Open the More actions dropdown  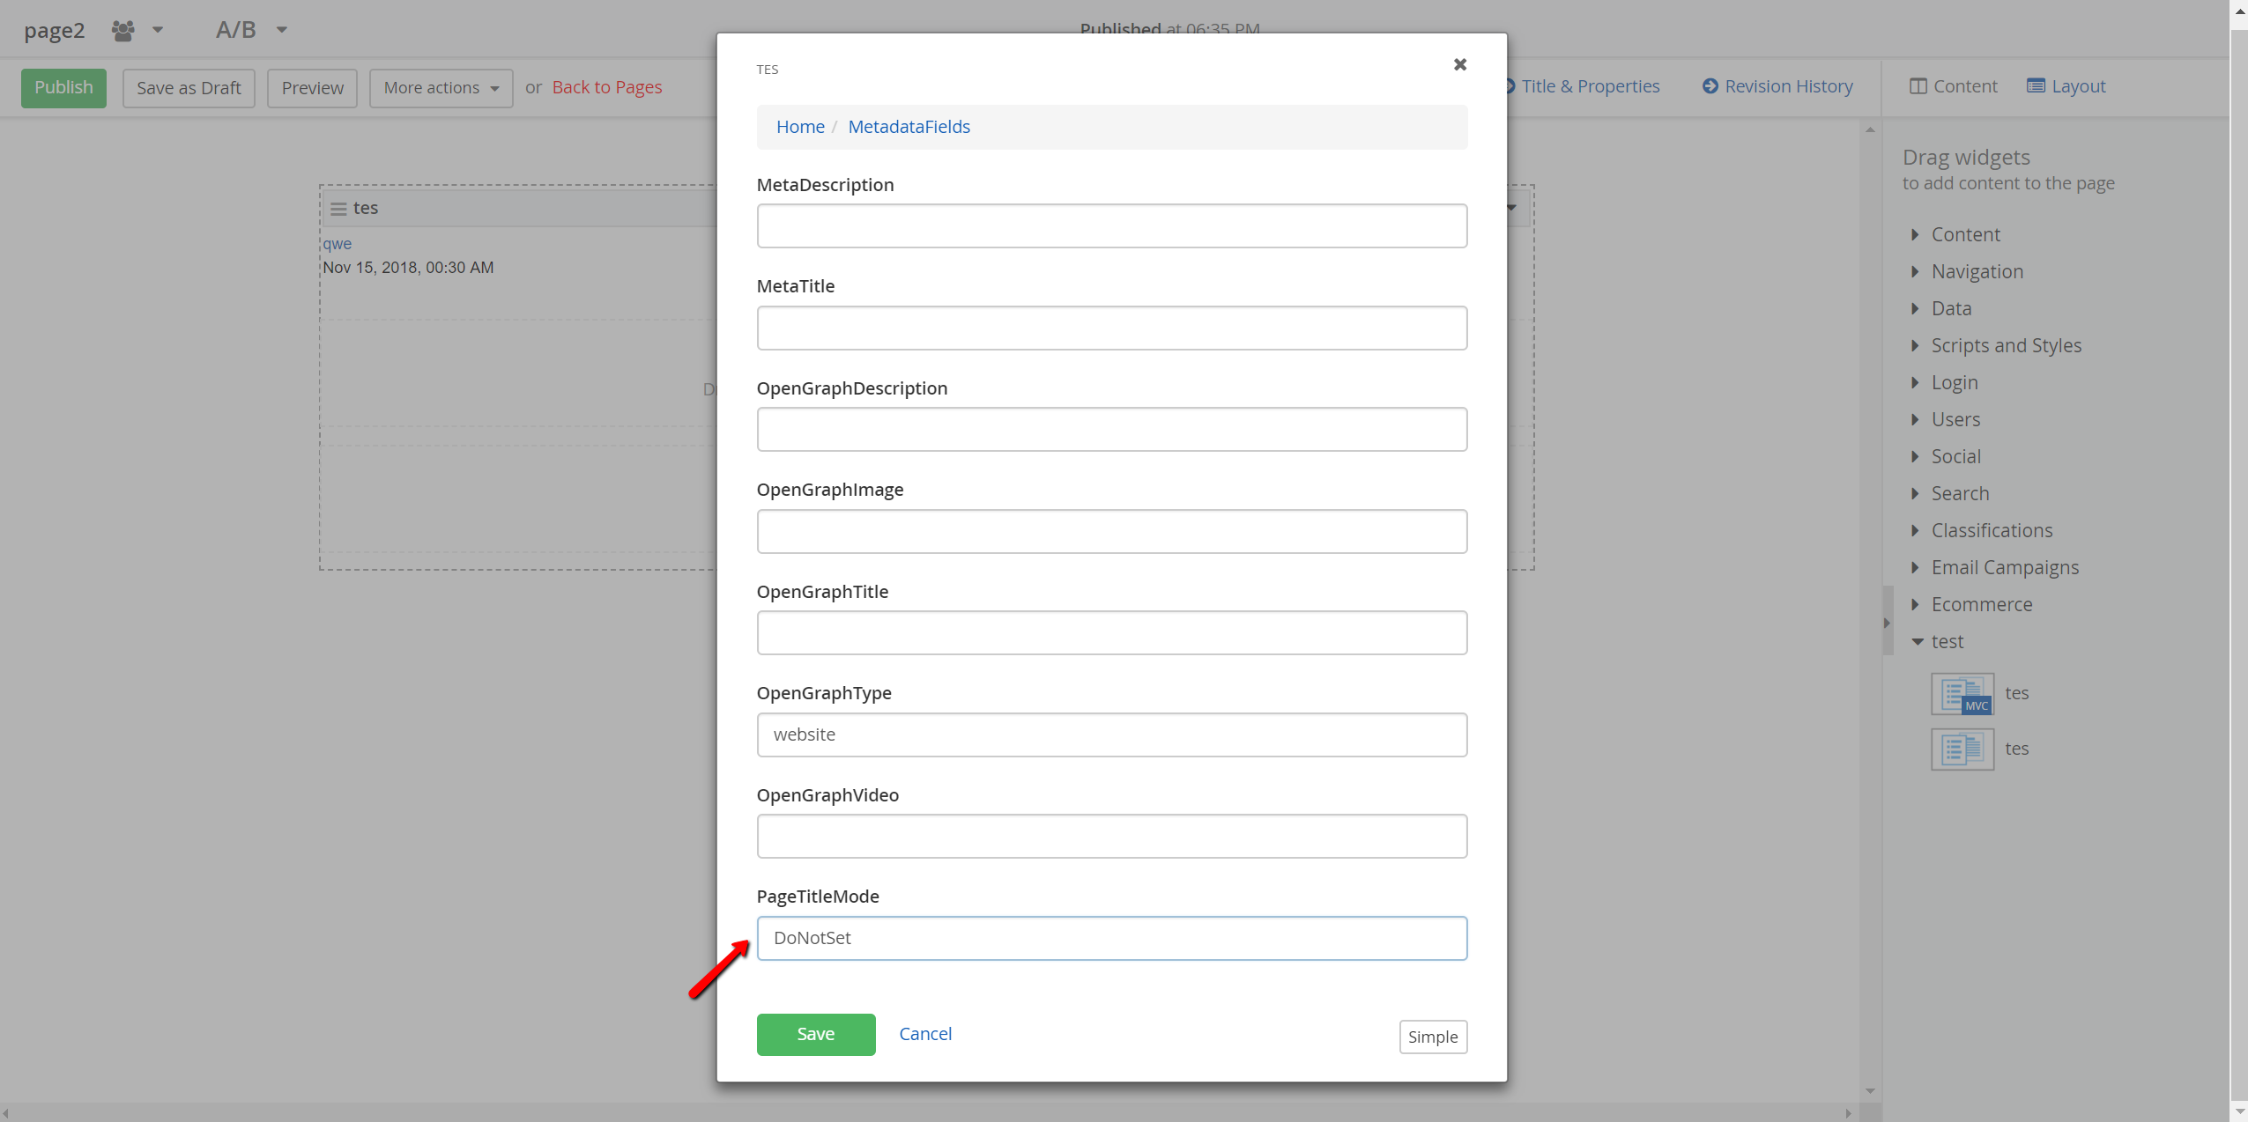click(441, 88)
